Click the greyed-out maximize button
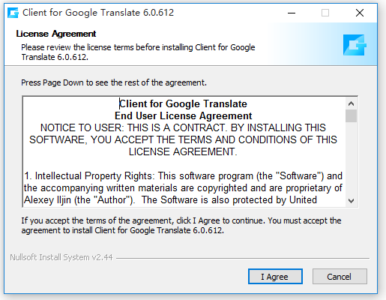The image size is (386, 300). [325, 13]
